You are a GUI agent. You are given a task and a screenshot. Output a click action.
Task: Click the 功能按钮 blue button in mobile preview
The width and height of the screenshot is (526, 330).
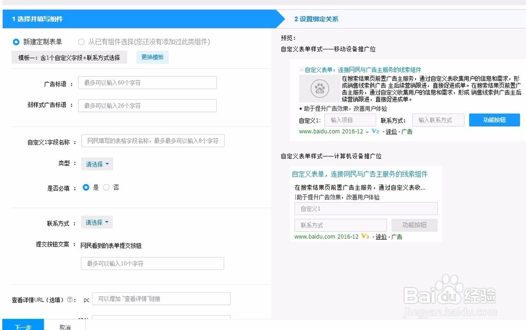click(494, 120)
